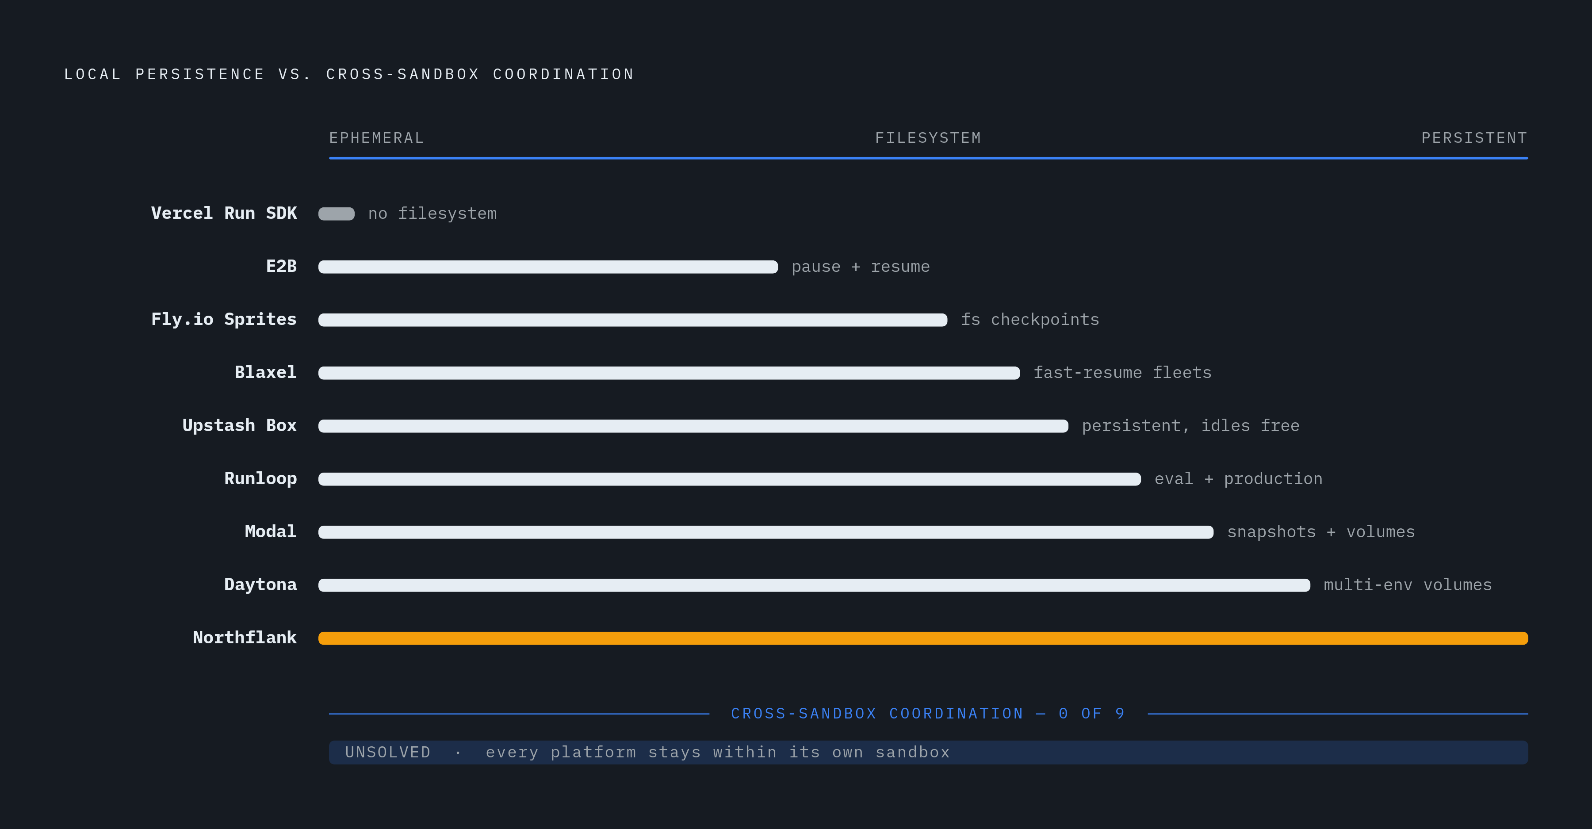Click the chart title 'LOCAL PERSISTENCE VS. CROSS-SANDBOX COORDINATION'
Screen dimensions: 1592x829
click(x=349, y=74)
